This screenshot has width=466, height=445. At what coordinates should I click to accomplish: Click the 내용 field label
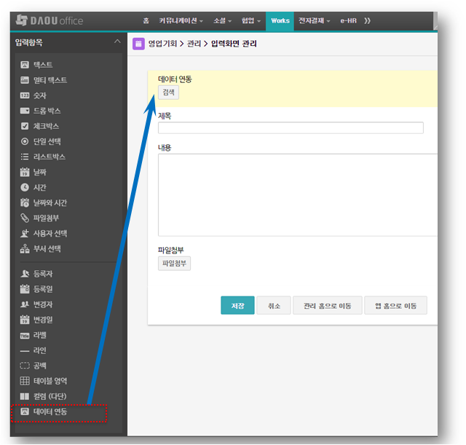click(165, 148)
